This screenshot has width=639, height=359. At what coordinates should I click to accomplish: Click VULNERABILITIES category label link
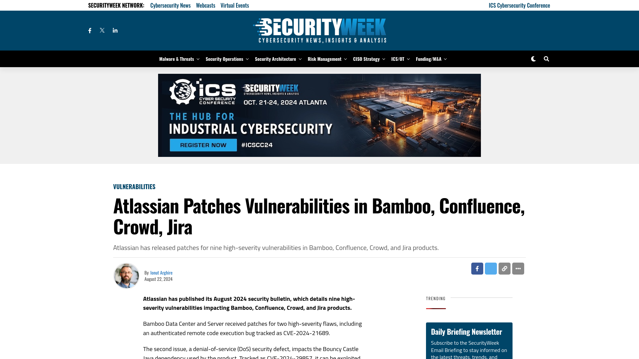point(134,186)
